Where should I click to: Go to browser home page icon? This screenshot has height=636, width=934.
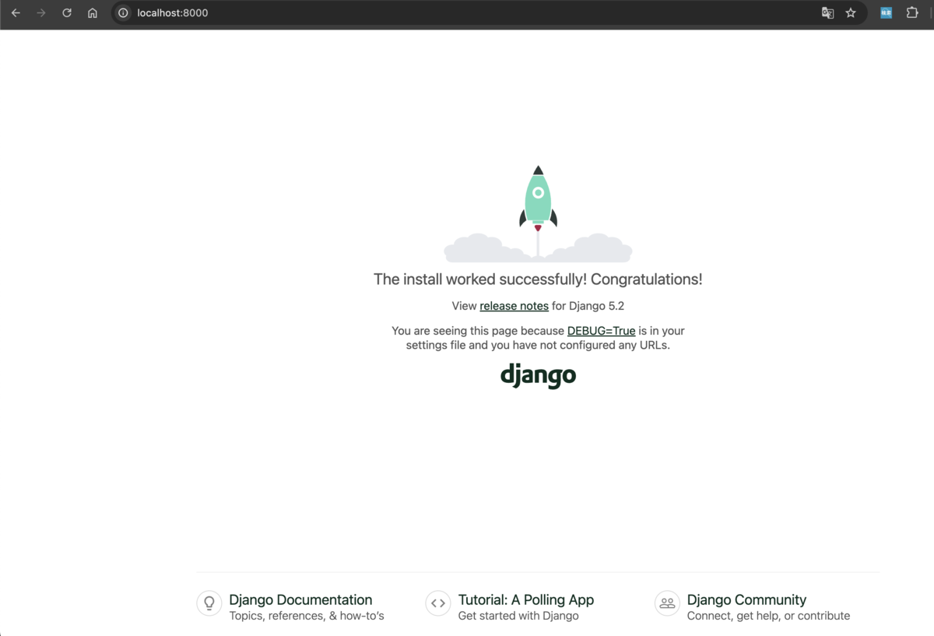tap(93, 13)
